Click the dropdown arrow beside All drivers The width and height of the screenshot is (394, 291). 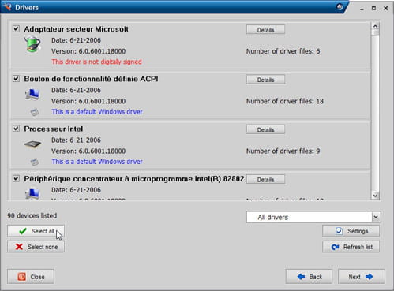tap(376, 217)
